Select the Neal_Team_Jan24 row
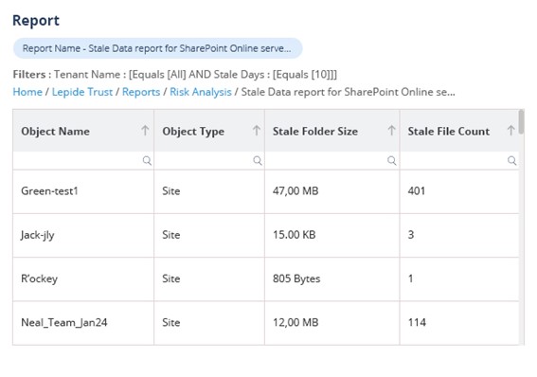The height and width of the screenshot is (377, 537). coord(266,323)
